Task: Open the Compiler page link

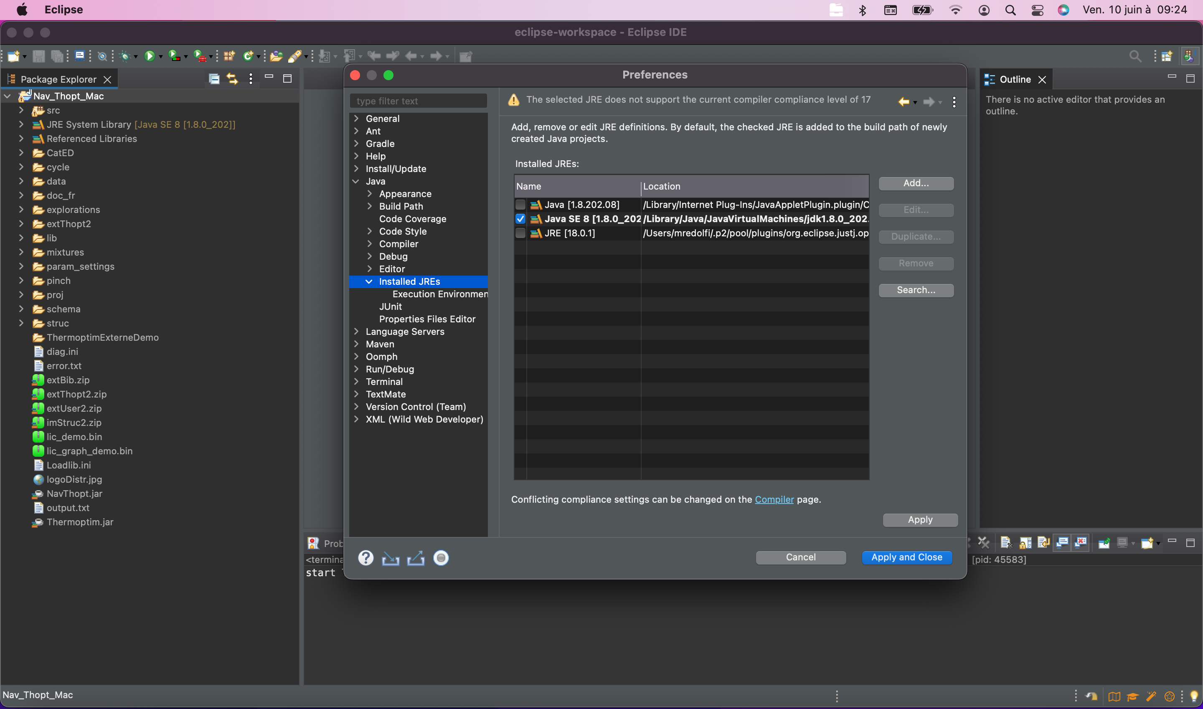Action: pos(774,499)
